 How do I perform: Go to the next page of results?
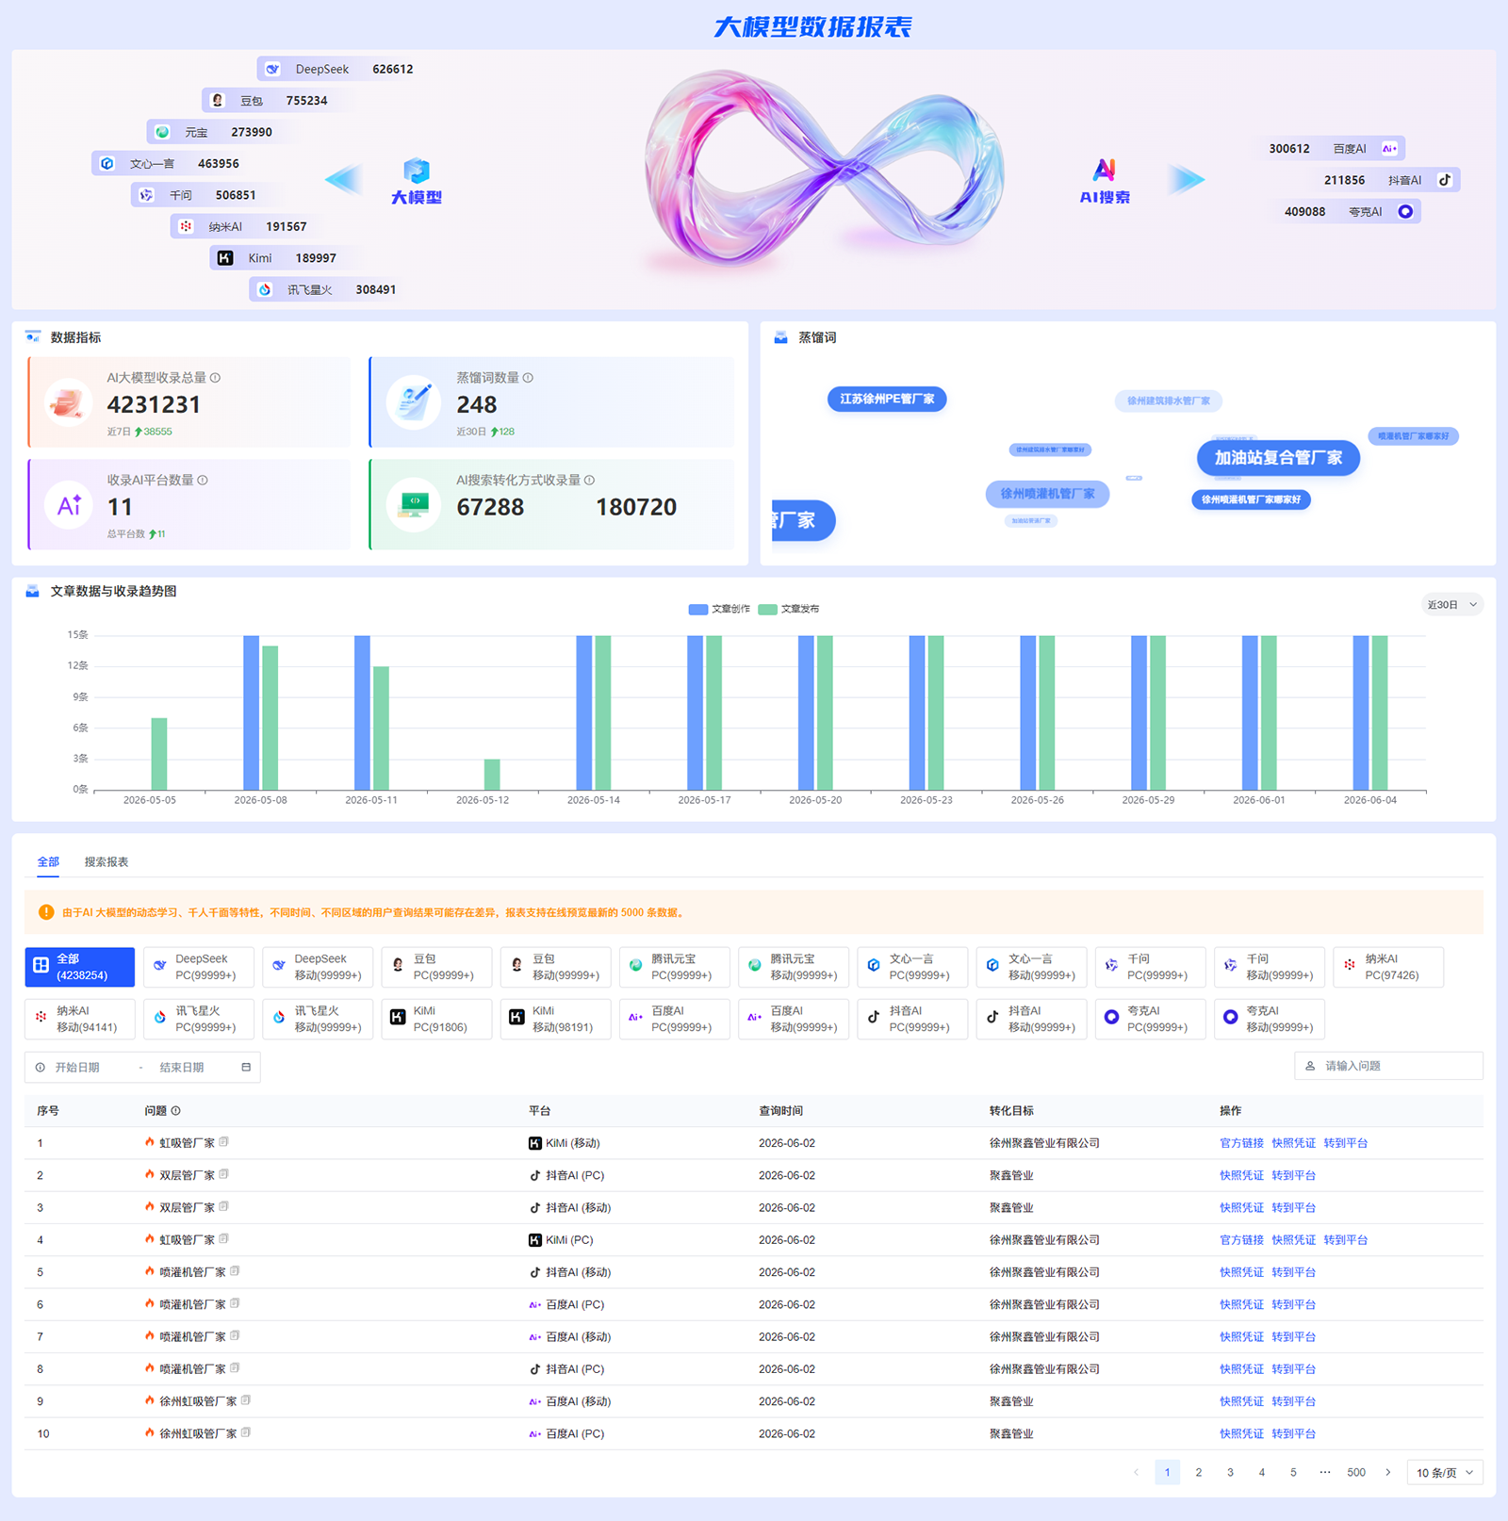pos(1387,1472)
